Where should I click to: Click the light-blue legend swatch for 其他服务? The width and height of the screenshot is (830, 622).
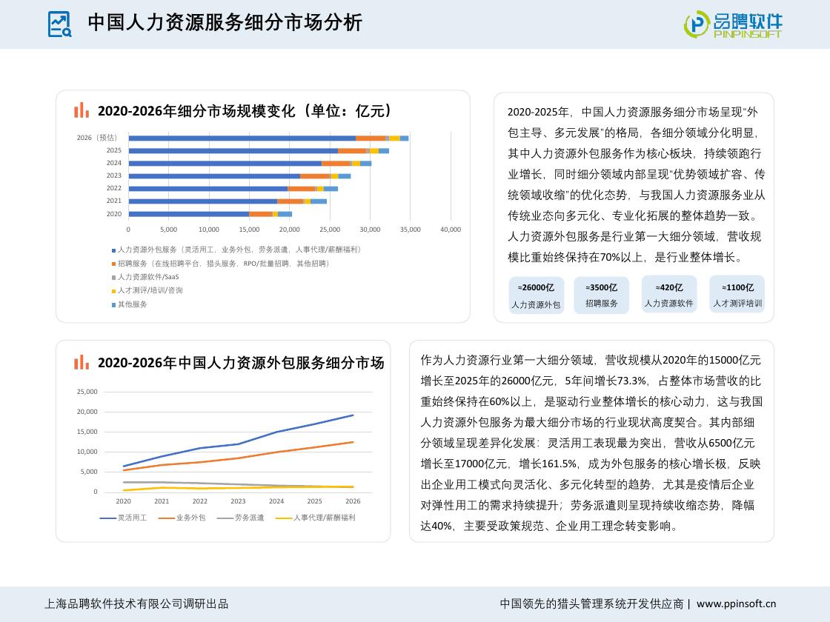tap(113, 304)
